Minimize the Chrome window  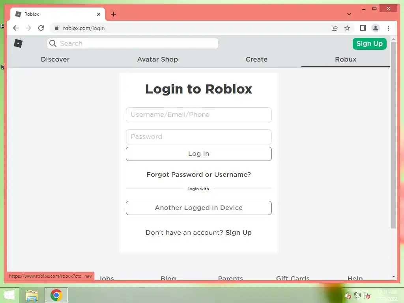pyautogui.click(x=363, y=9)
